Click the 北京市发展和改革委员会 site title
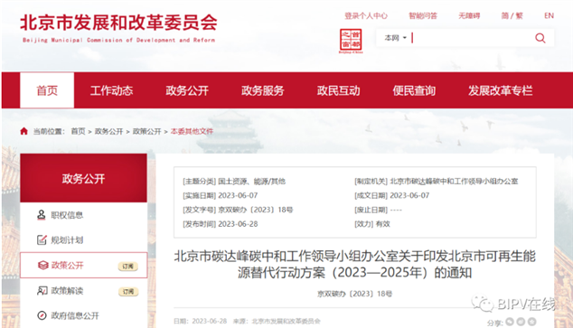Screen dimensions: 573x328 [x=118, y=23]
